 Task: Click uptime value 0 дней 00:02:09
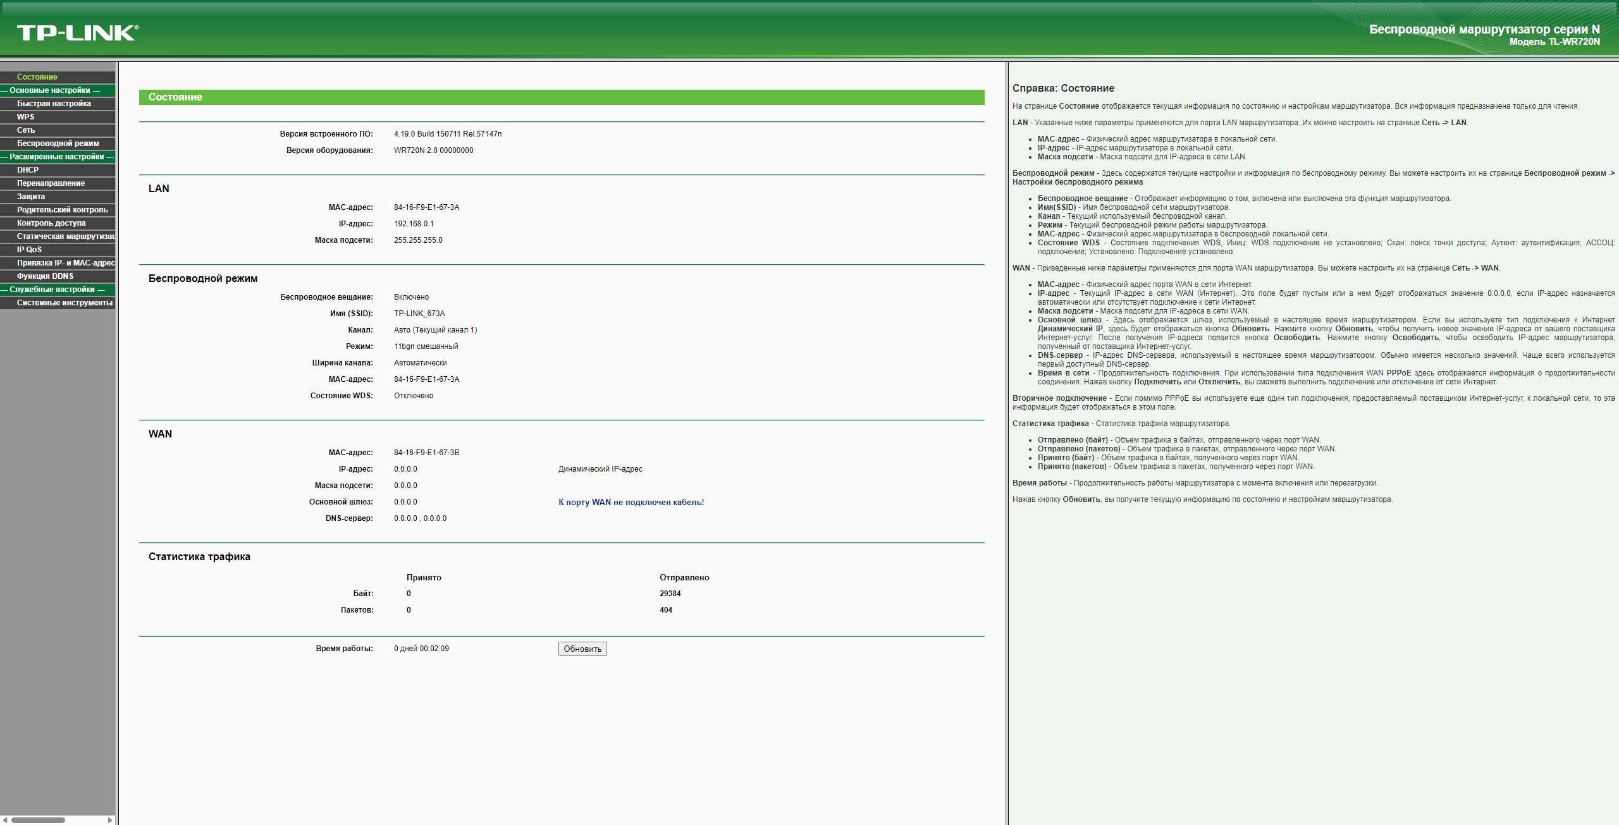421,649
